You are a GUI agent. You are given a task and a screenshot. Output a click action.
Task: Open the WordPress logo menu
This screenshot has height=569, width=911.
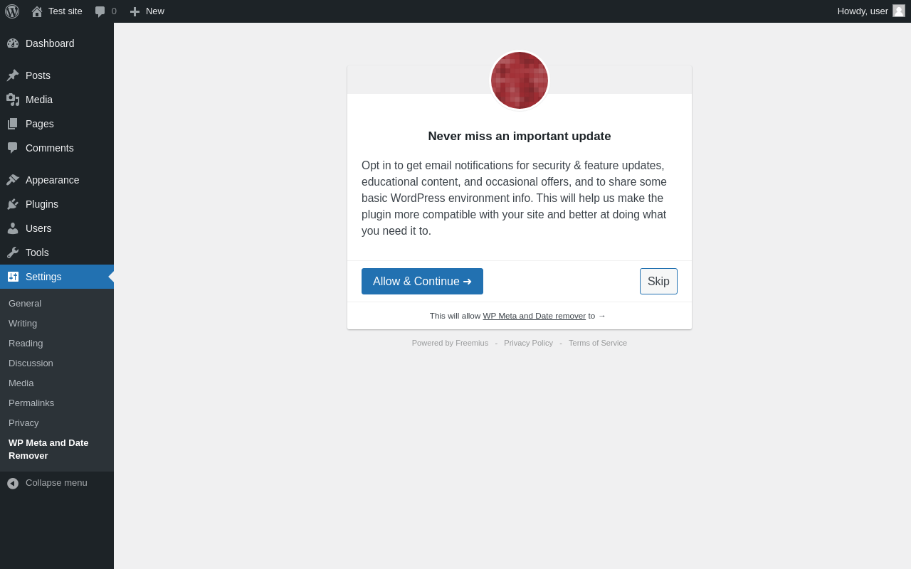click(x=12, y=11)
